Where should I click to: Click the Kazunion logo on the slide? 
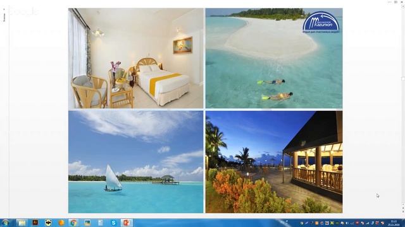coord(321,22)
